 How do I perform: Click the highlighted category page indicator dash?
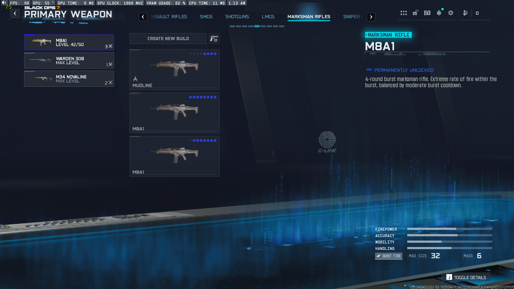coord(257,26)
